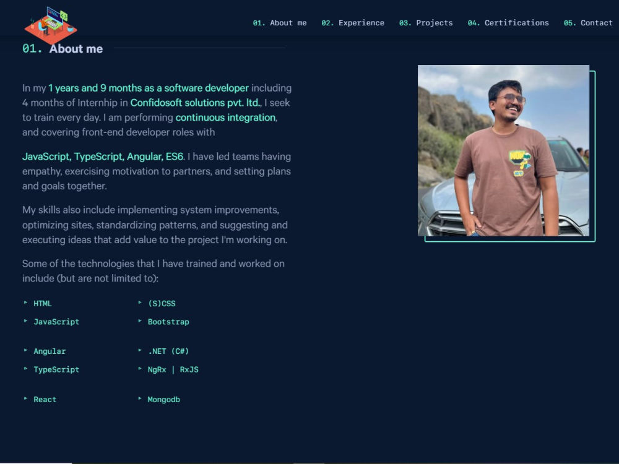Screen dimensions: 619x464
Task: Select the JavaScript skill list item
Action: 56,322
